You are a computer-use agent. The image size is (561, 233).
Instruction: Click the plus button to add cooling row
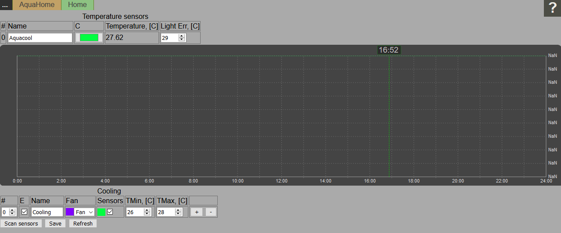197,212
